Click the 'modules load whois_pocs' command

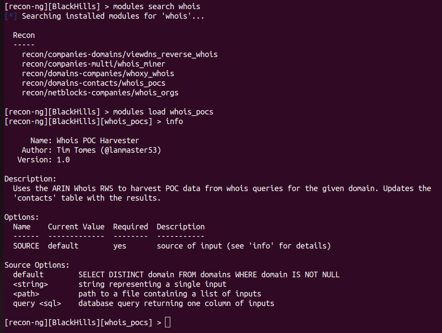point(163,112)
